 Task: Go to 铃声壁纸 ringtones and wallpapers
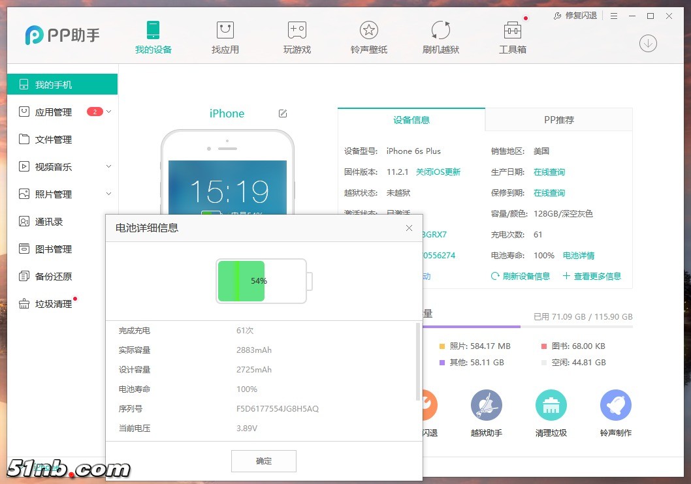pyautogui.click(x=369, y=37)
